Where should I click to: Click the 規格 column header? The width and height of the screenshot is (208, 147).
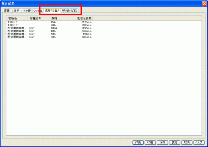[x=60, y=18]
